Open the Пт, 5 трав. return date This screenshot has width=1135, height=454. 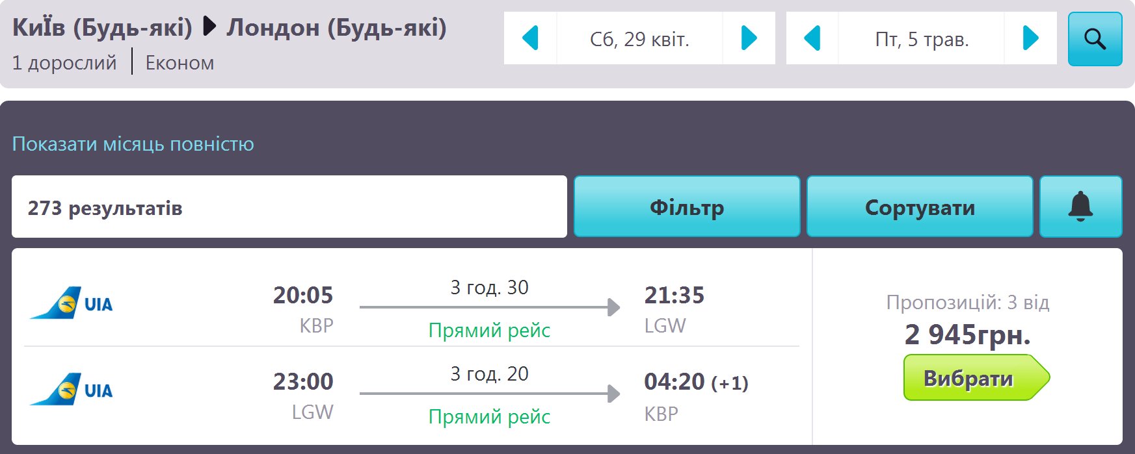click(x=922, y=38)
